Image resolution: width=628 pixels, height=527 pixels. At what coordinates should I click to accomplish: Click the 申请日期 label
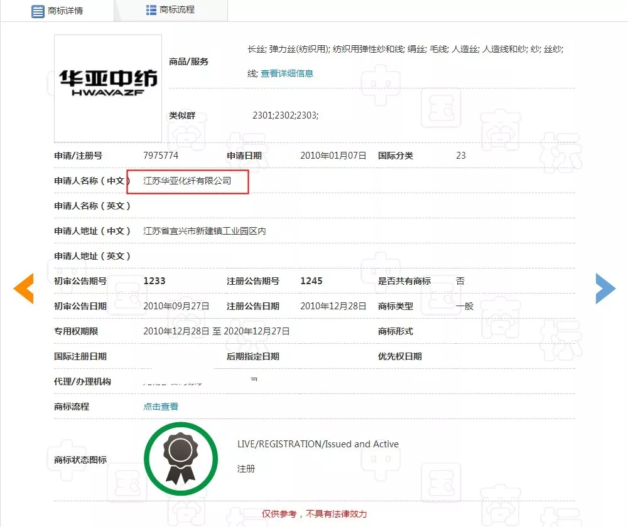[x=244, y=156]
